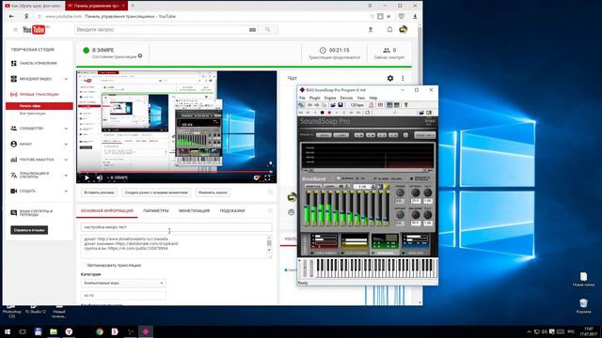This screenshot has height=338, width=602.
Task: Click the YouTube upload arrow icon
Action: (x=371, y=29)
